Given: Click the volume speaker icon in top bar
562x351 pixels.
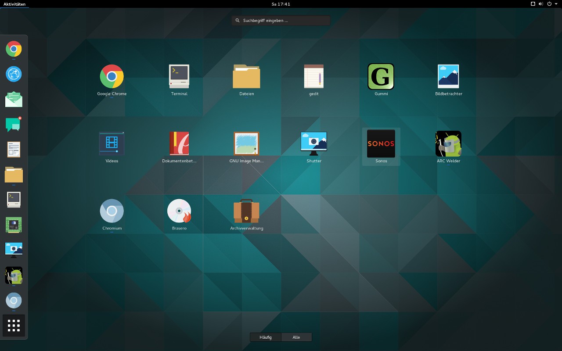Looking at the screenshot, I should (x=541, y=4).
